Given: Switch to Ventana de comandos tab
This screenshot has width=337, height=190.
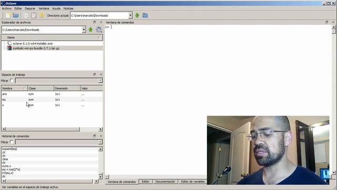Looking at the screenshot, I should 122,182.
